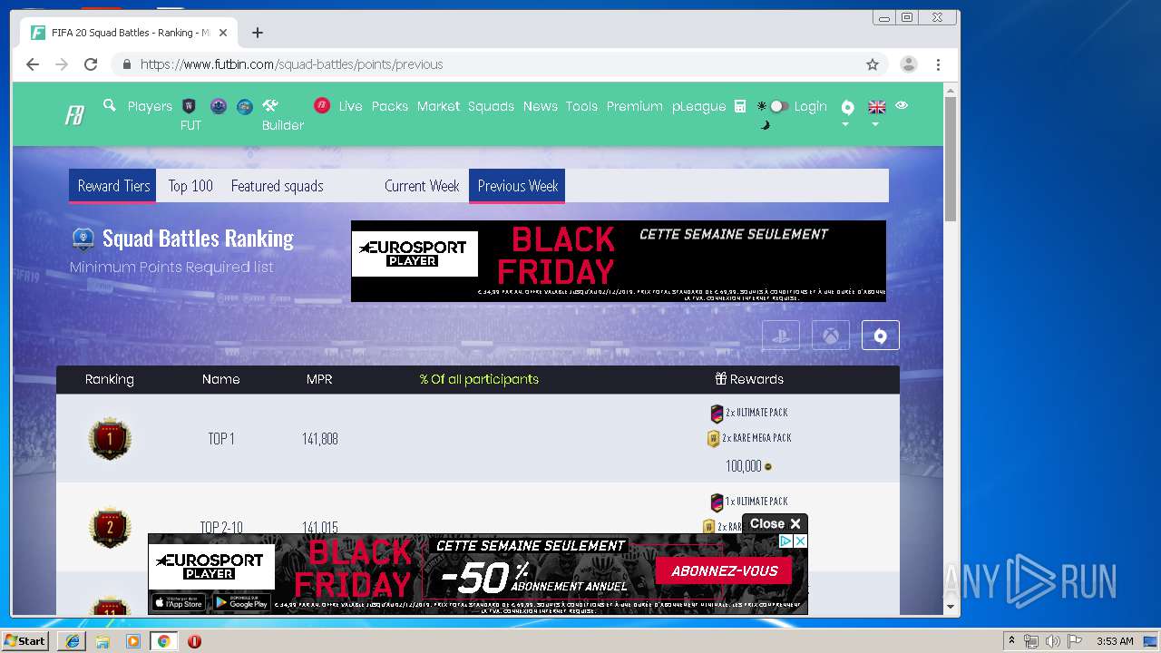
Task: Open the calculator icon in navbar
Action: (x=740, y=106)
